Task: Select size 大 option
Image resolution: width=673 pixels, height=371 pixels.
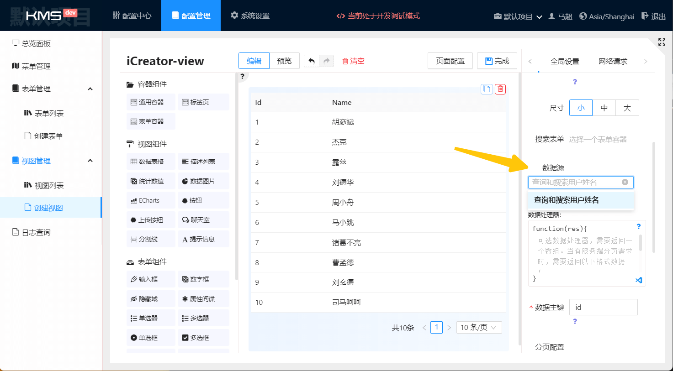Action: tap(627, 108)
